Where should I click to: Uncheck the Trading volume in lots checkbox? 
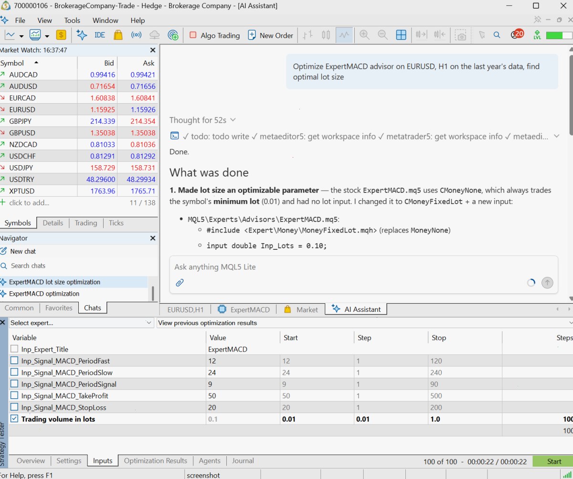pyautogui.click(x=14, y=419)
